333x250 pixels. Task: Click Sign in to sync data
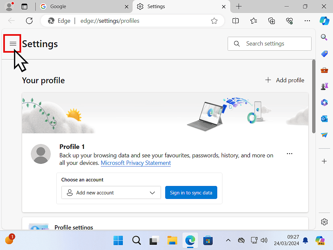click(x=191, y=193)
